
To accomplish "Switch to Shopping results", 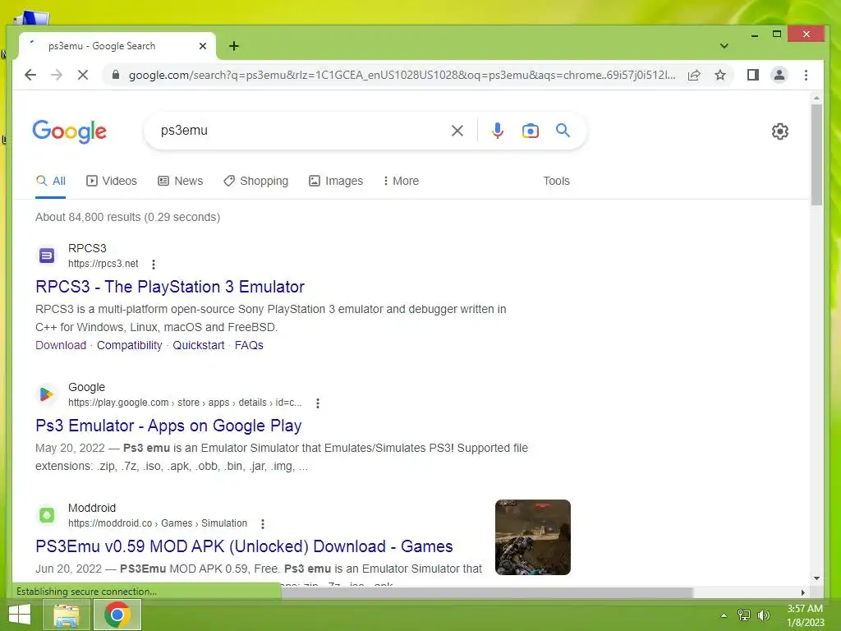I will click(x=256, y=181).
